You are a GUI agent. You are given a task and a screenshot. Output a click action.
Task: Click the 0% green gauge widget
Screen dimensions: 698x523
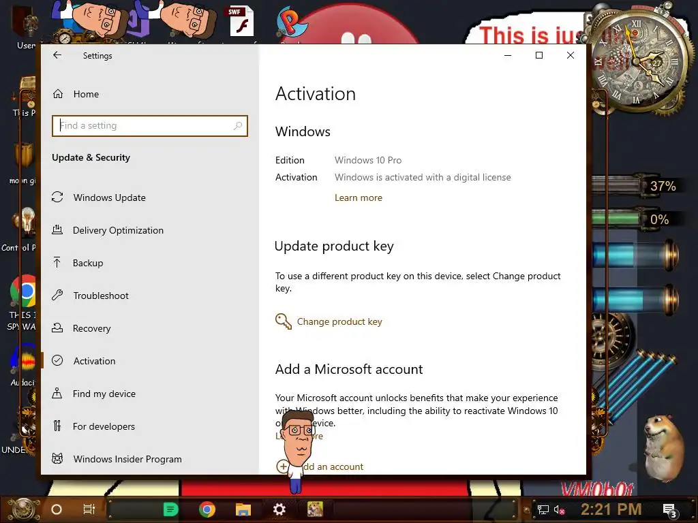click(635, 219)
